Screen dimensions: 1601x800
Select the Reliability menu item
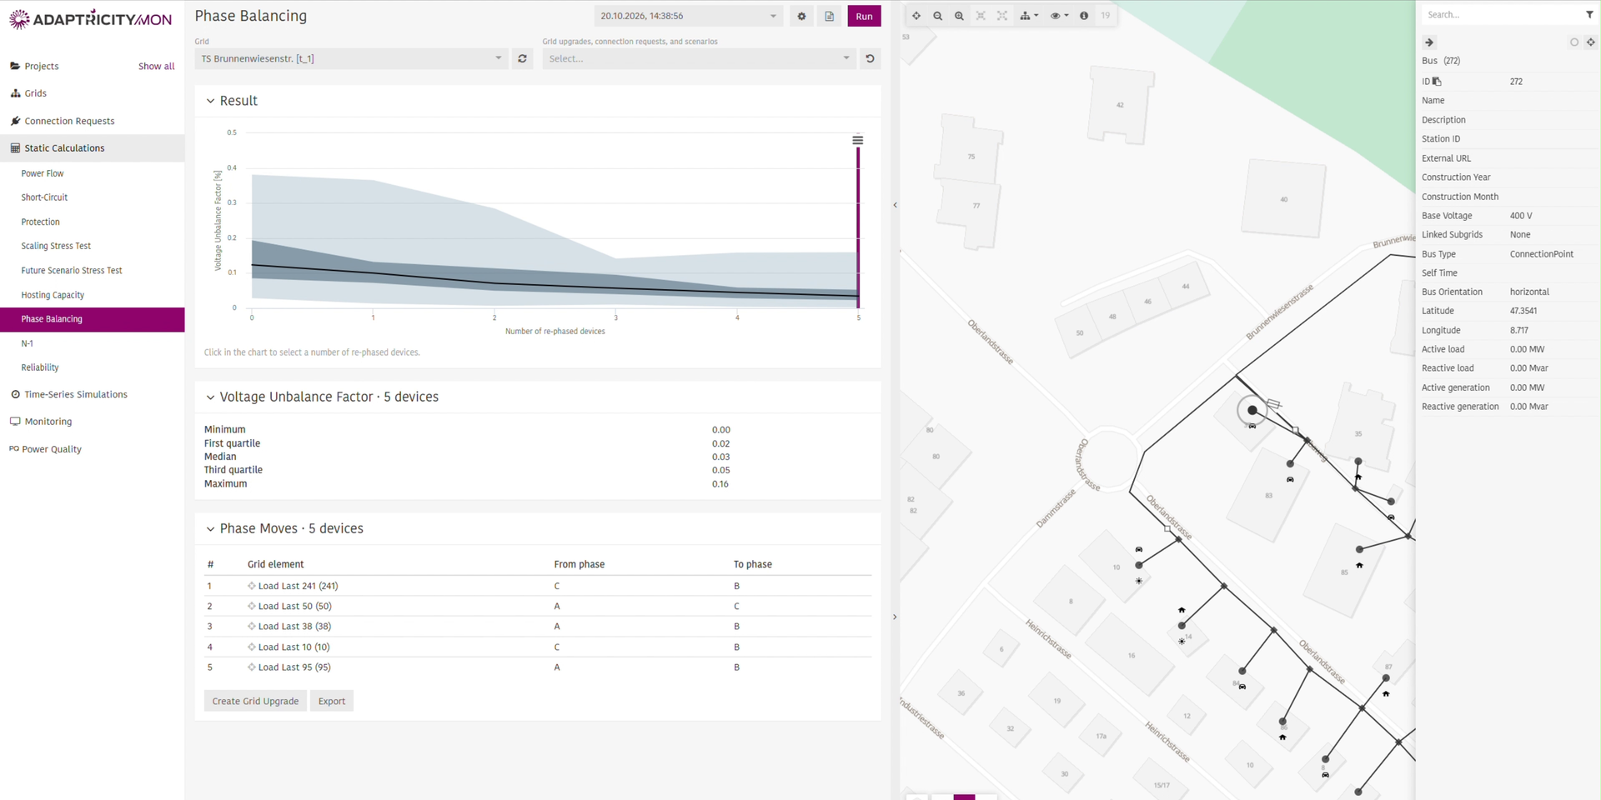40,367
